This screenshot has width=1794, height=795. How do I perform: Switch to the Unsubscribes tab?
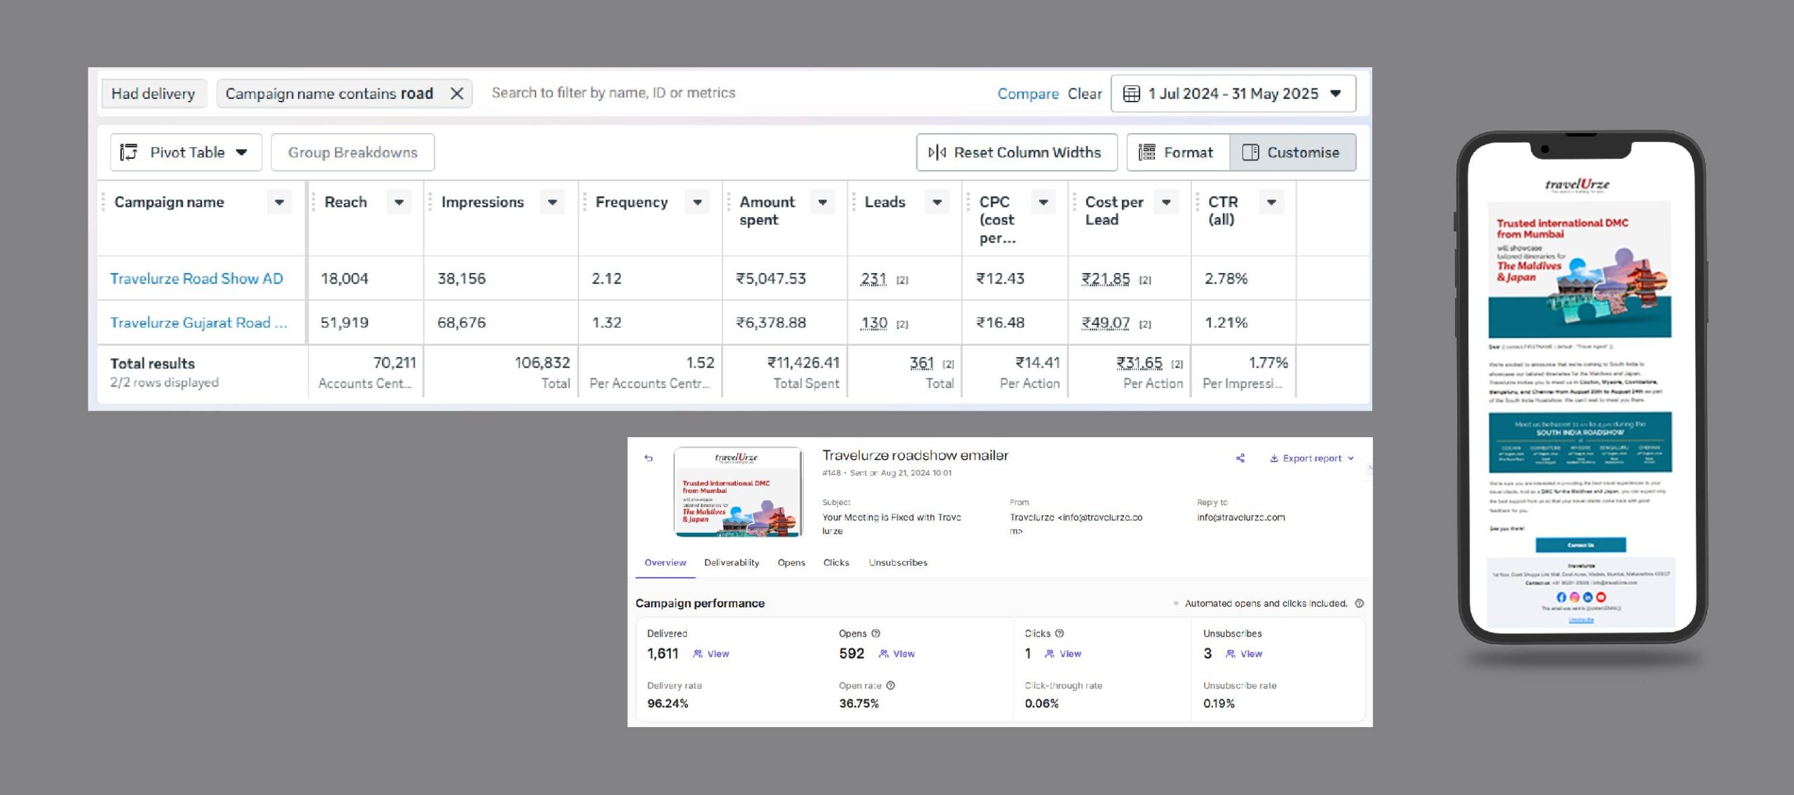coord(898,562)
